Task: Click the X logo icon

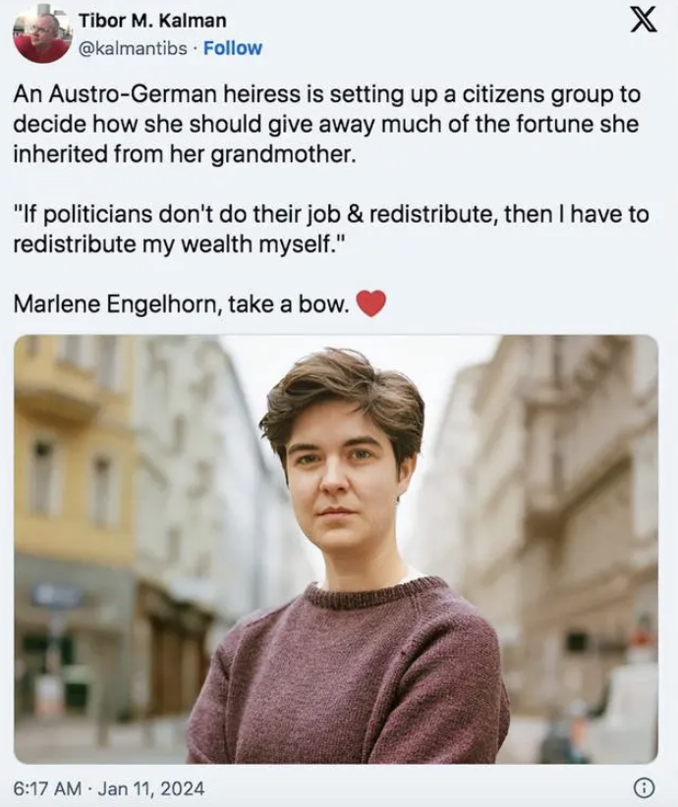Action: click(644, 21)
